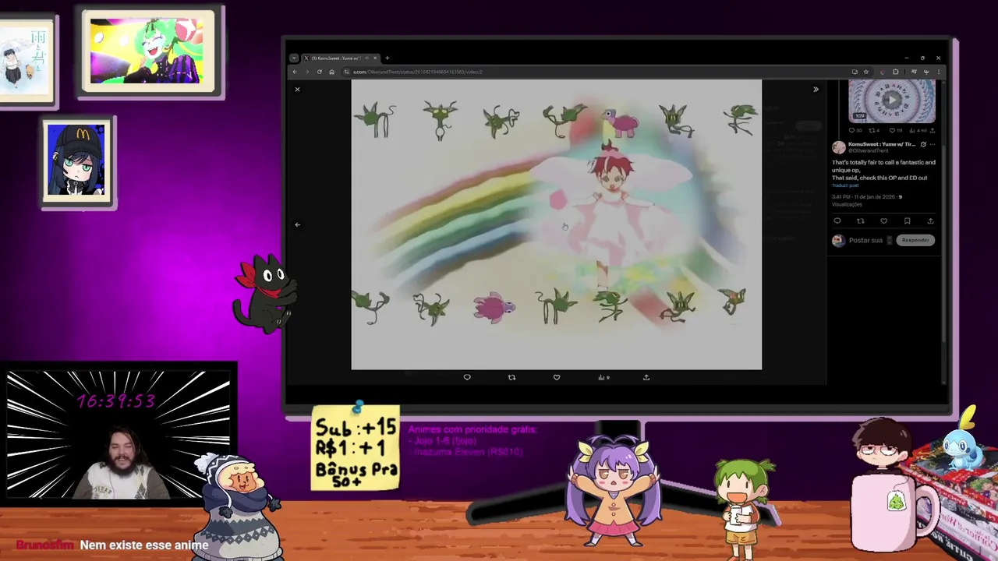Screen dimensions: 998x561
Task: Reload the browser page
Action: (x=320, y=72)
